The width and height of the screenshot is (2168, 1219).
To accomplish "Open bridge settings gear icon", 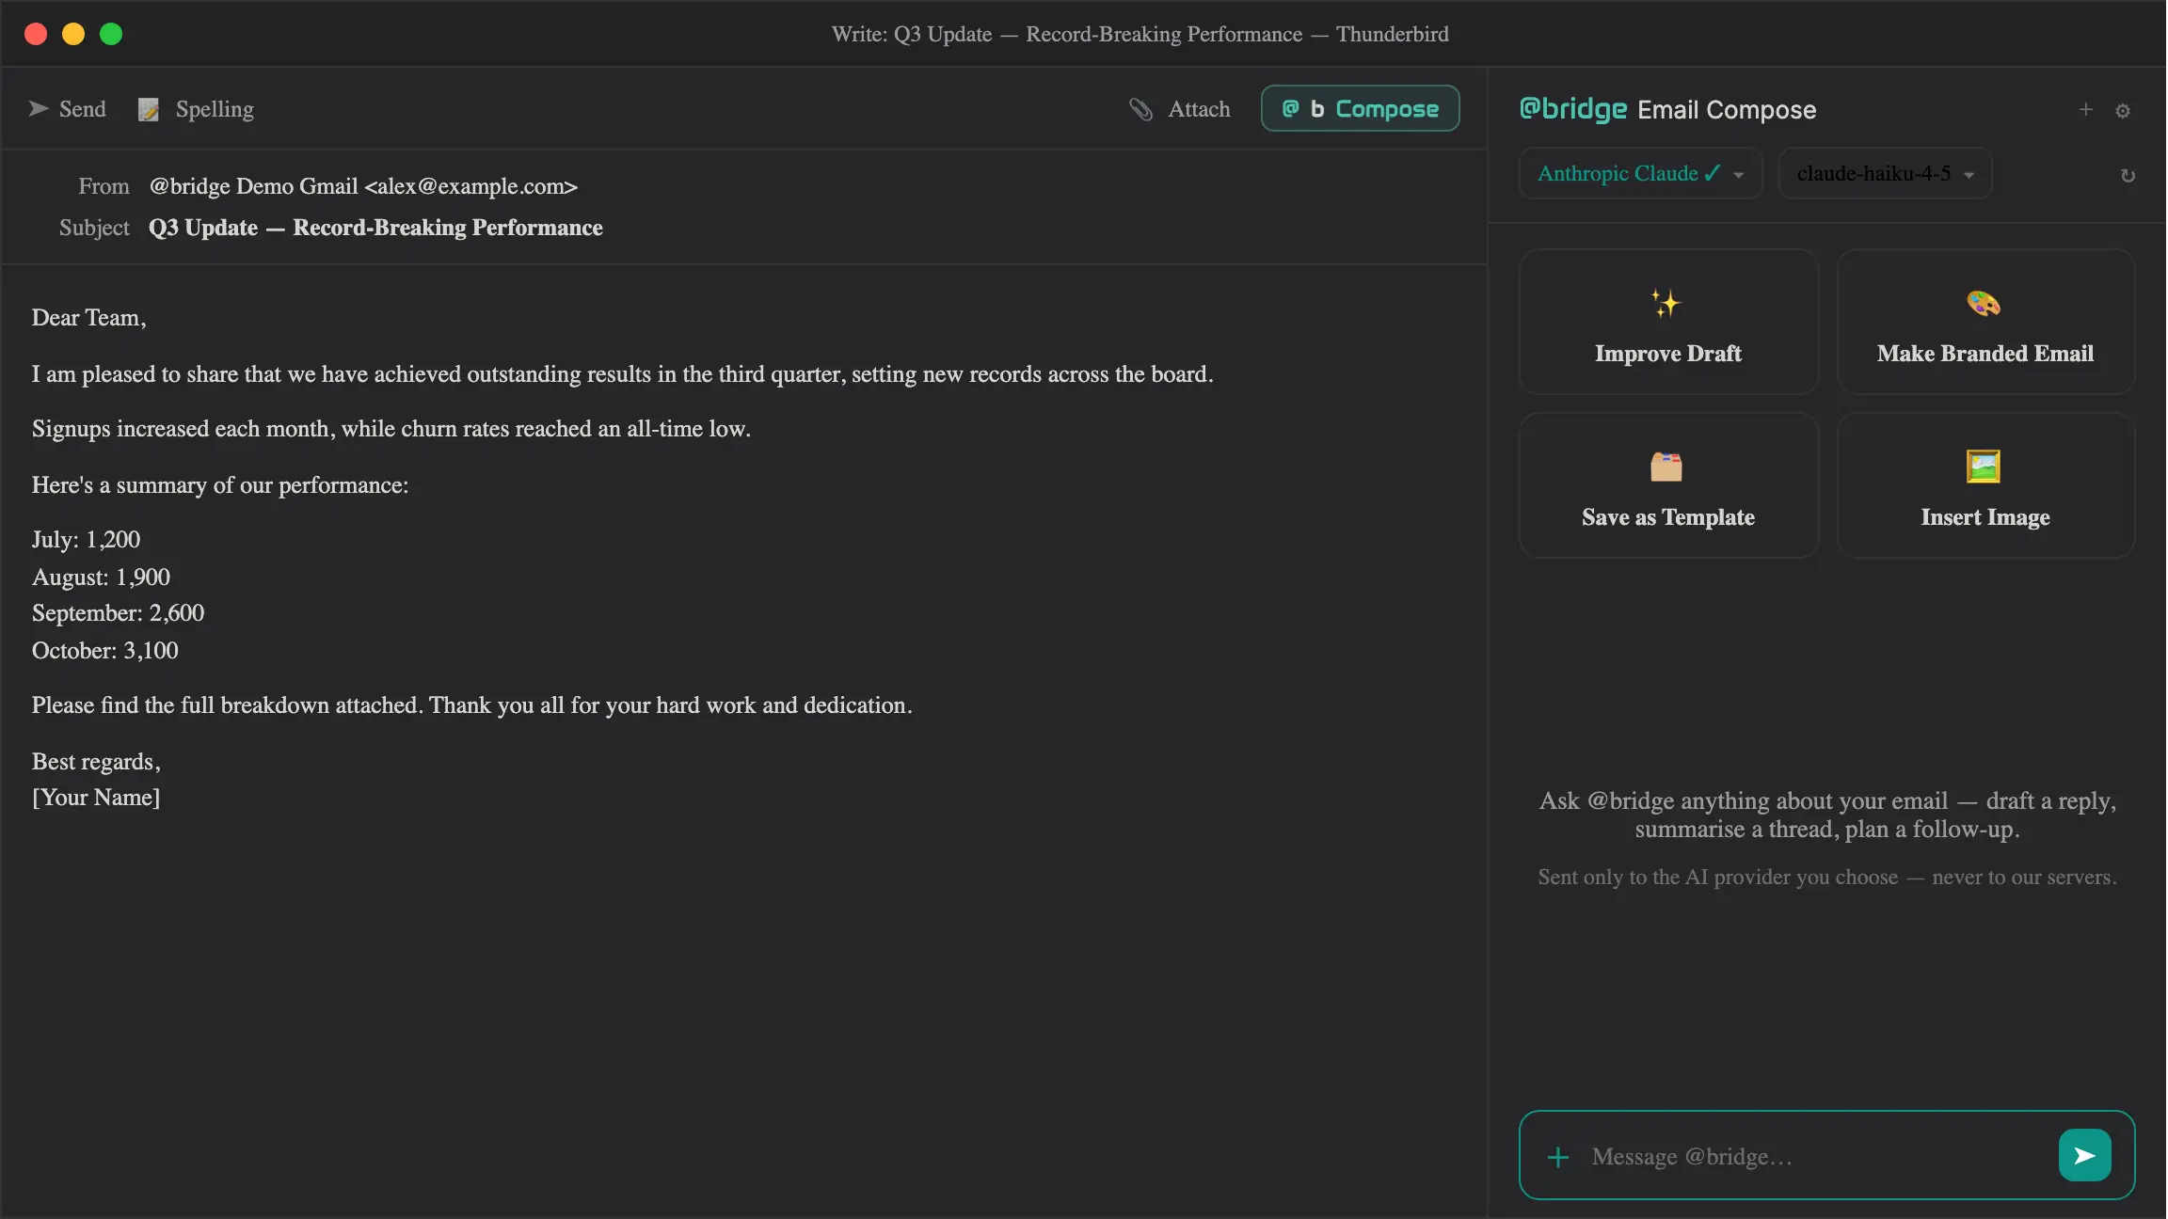I will [2123, 111].
